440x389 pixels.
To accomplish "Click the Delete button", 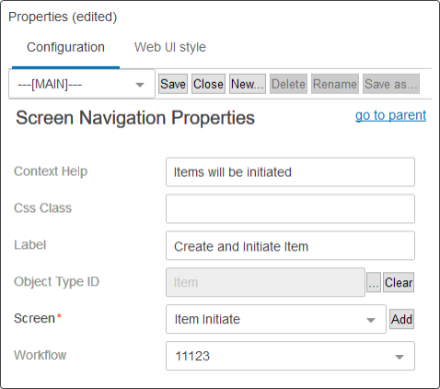I will click(288, 84).
